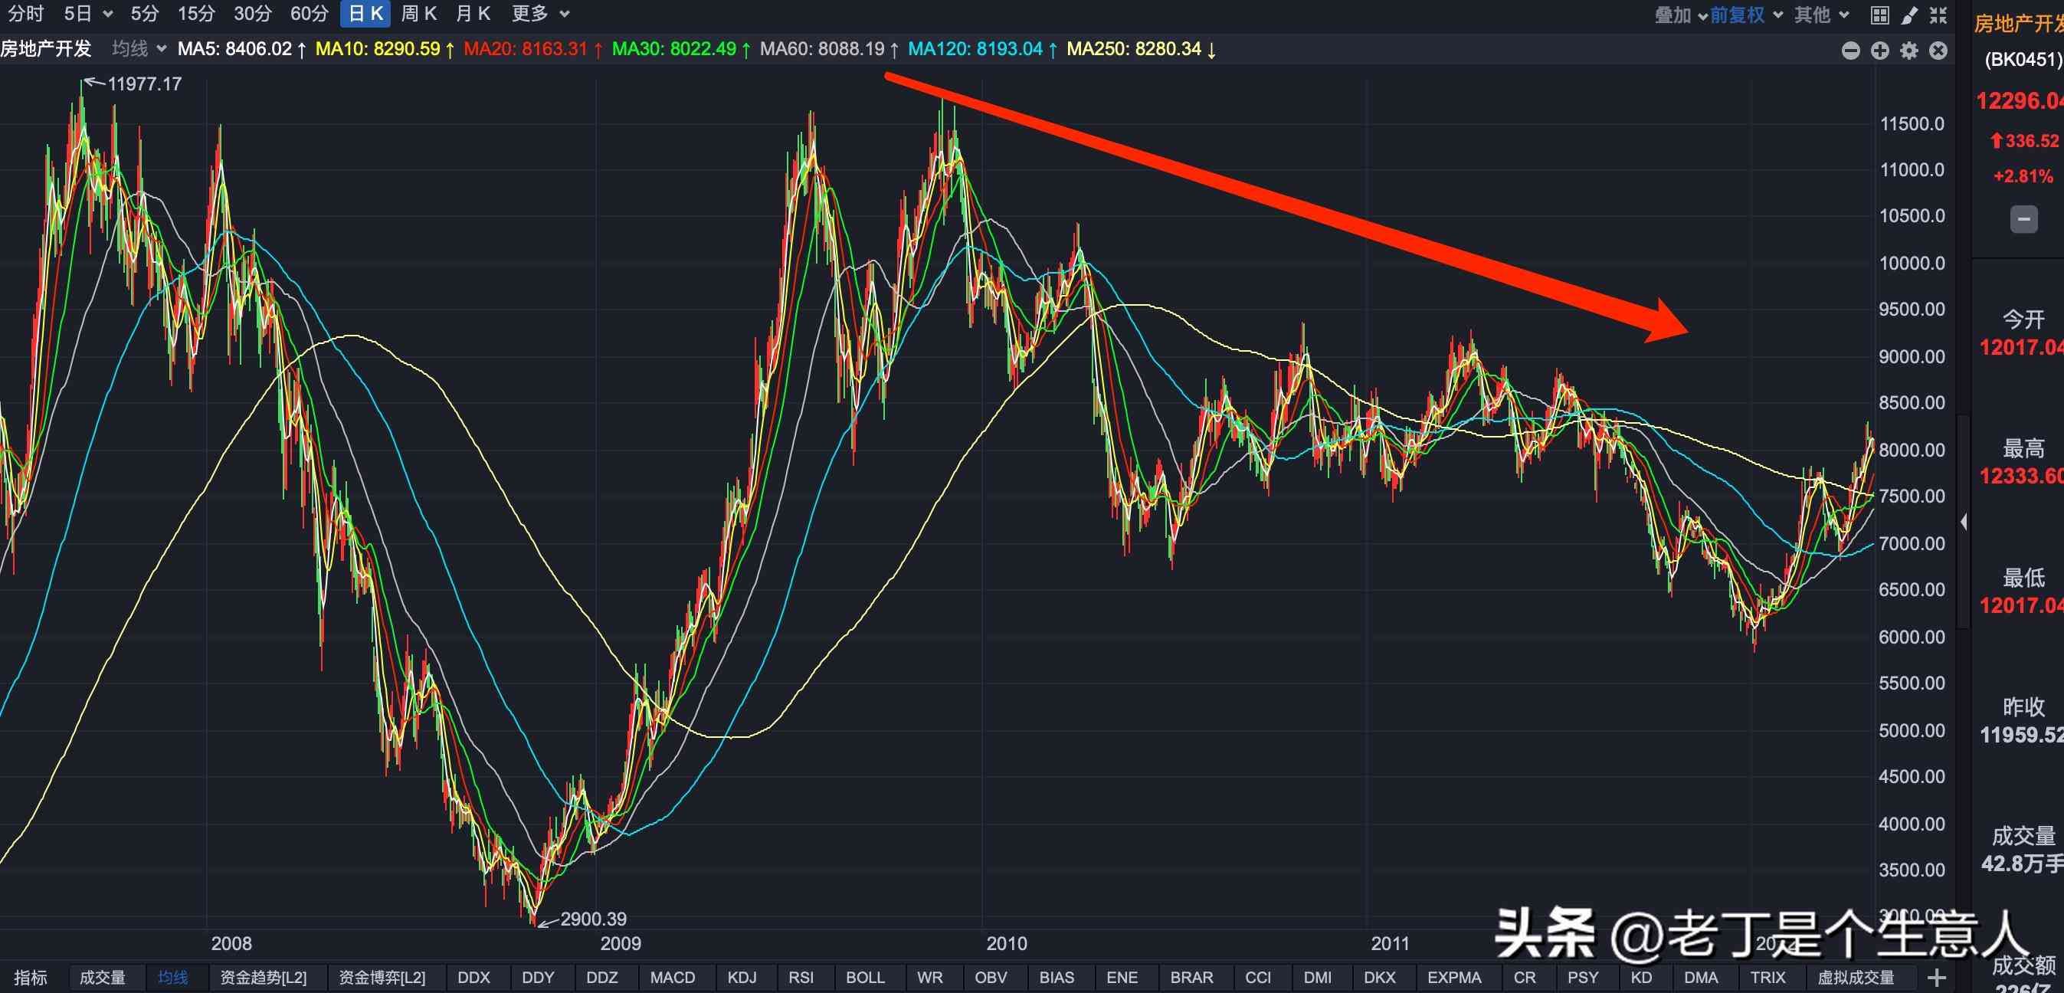Switch to 周K weekly chart tab
This screenshot has width=2064, height=993.
pos(418,14)
